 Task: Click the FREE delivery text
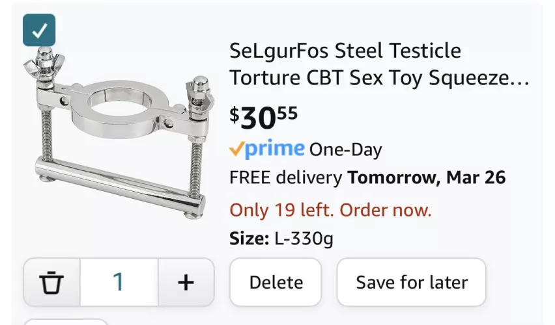(x=285, y=177)
